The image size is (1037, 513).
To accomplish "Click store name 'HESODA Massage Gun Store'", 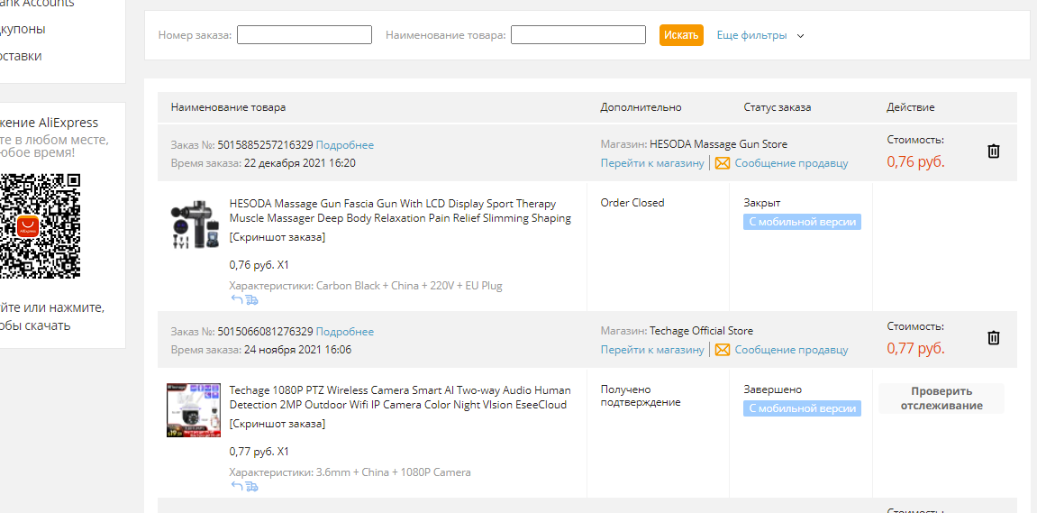I will (718, 144).
